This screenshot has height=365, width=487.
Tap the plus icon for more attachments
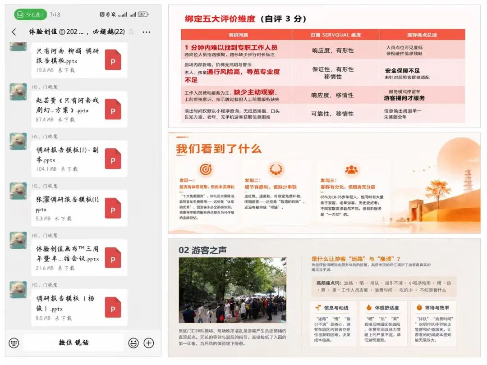[149, 343]
